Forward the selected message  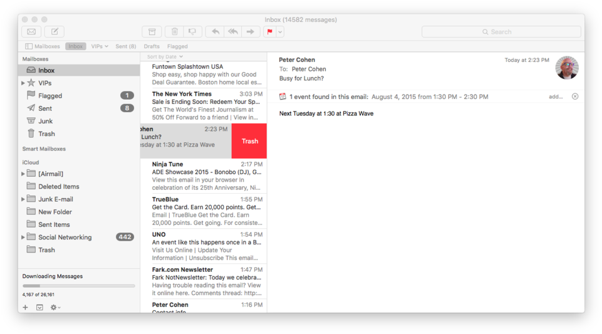[x=251, y=32]
